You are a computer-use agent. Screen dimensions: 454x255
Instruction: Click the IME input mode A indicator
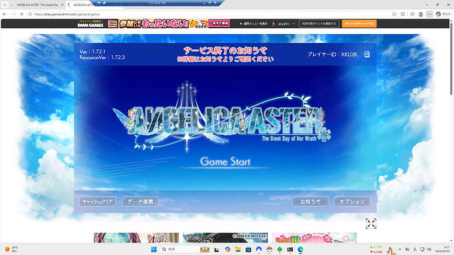415,249
